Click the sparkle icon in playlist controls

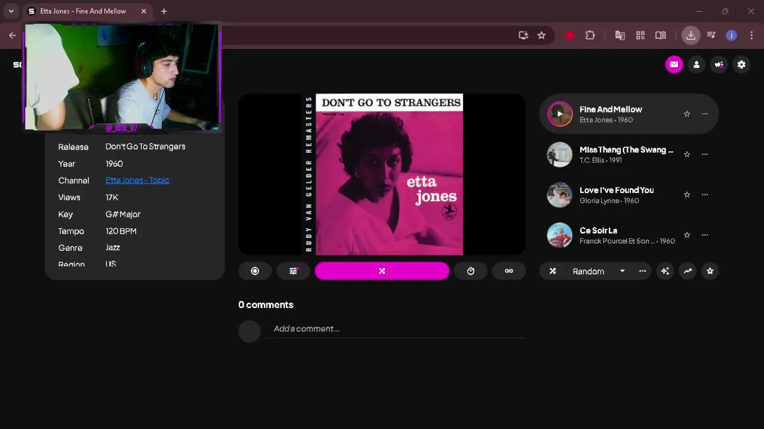[665, 271]
